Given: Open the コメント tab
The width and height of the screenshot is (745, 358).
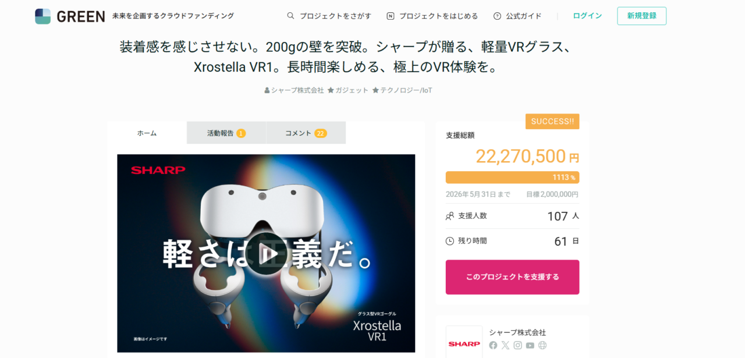Looking at the screenshot, I should coord(306,133).
